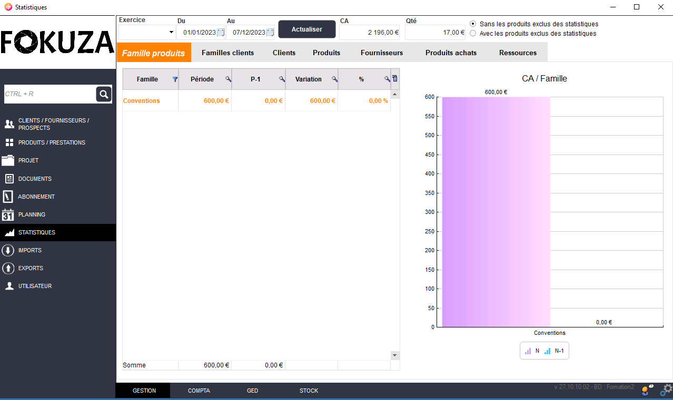Viewport: 673px width, 400px height.
Task: Select Avec les produits exclus des statistiques
Action: coord(473,34)
